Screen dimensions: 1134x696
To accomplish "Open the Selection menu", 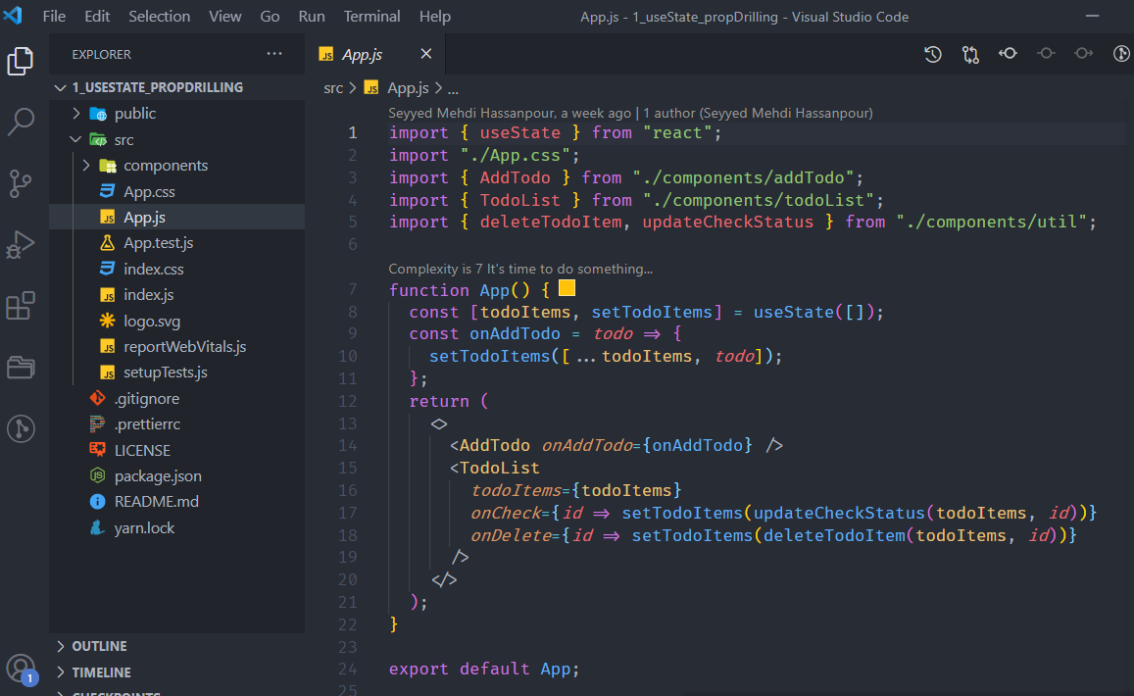I will [160, 17].
